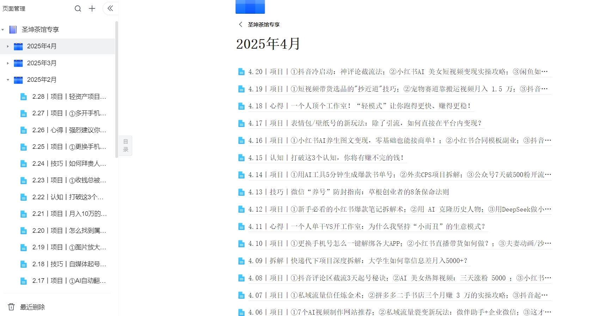Click the document icon beside 2.20 entry

(24, 231)
